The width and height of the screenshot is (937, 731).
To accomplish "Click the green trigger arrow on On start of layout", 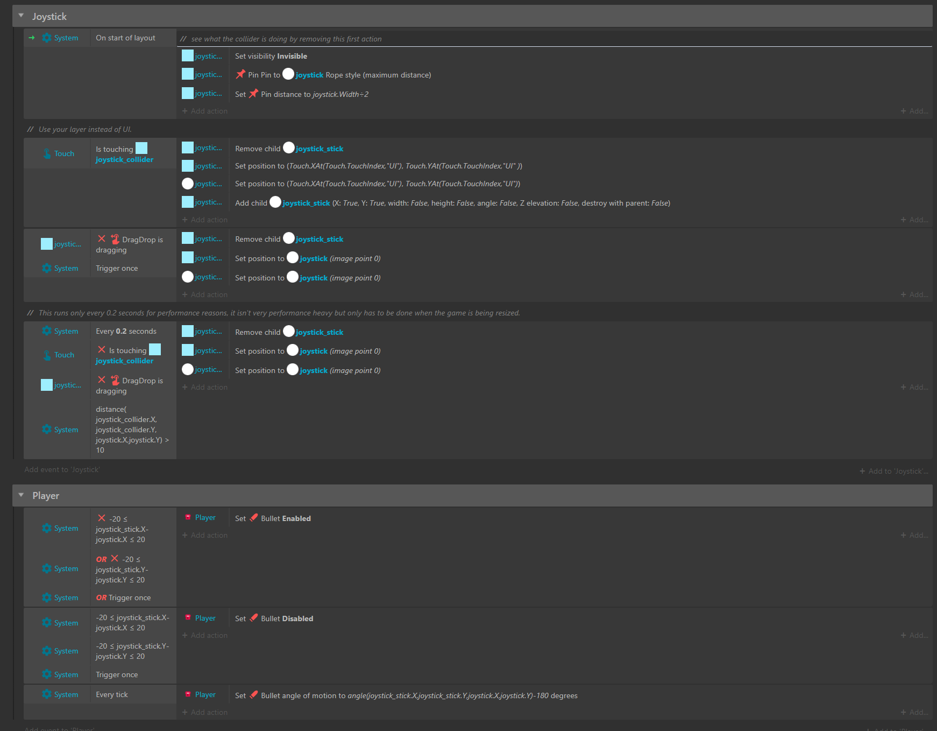I will (x=32, y=38).
